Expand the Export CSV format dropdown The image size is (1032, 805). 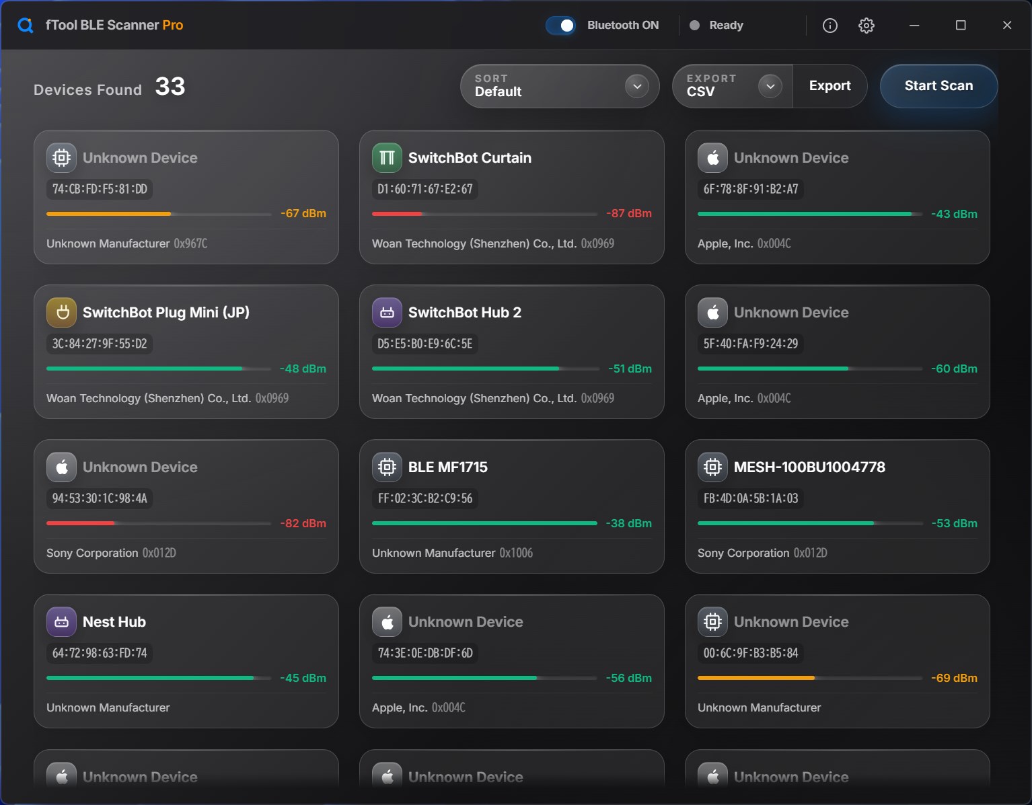click(733, 86)
